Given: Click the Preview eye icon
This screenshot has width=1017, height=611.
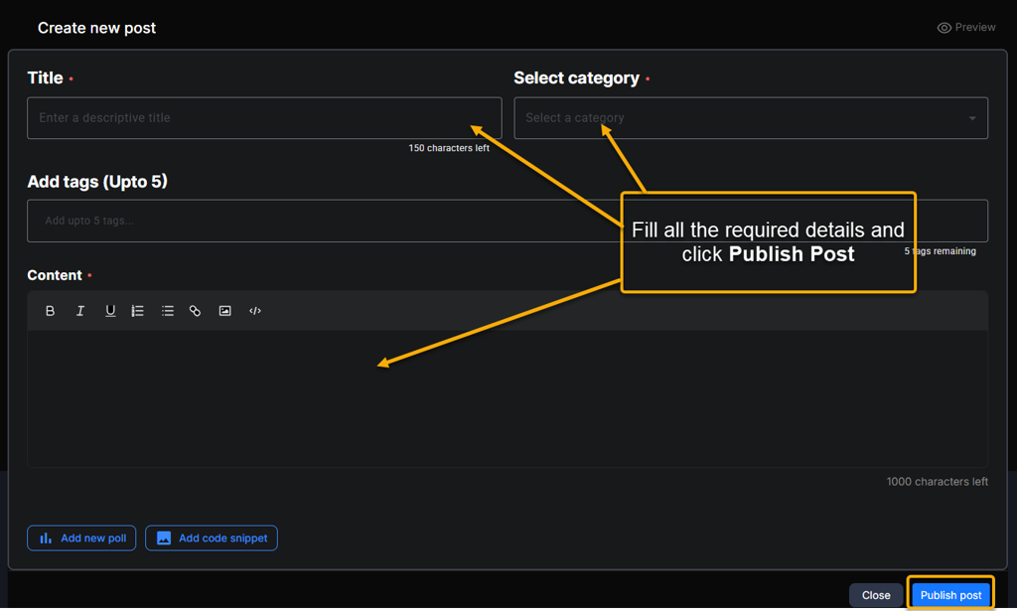Looking at the screenshot, I should coord(944,28).
